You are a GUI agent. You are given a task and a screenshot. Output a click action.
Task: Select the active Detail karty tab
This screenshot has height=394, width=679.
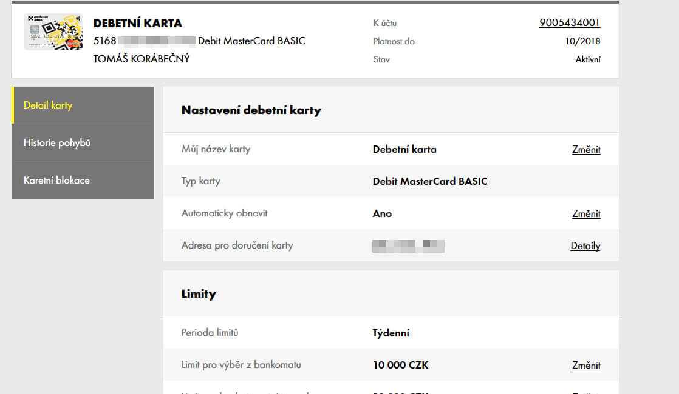pos(49,105)
